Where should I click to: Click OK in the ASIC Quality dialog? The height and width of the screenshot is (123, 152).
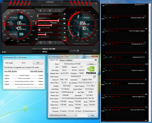[38, 63]
